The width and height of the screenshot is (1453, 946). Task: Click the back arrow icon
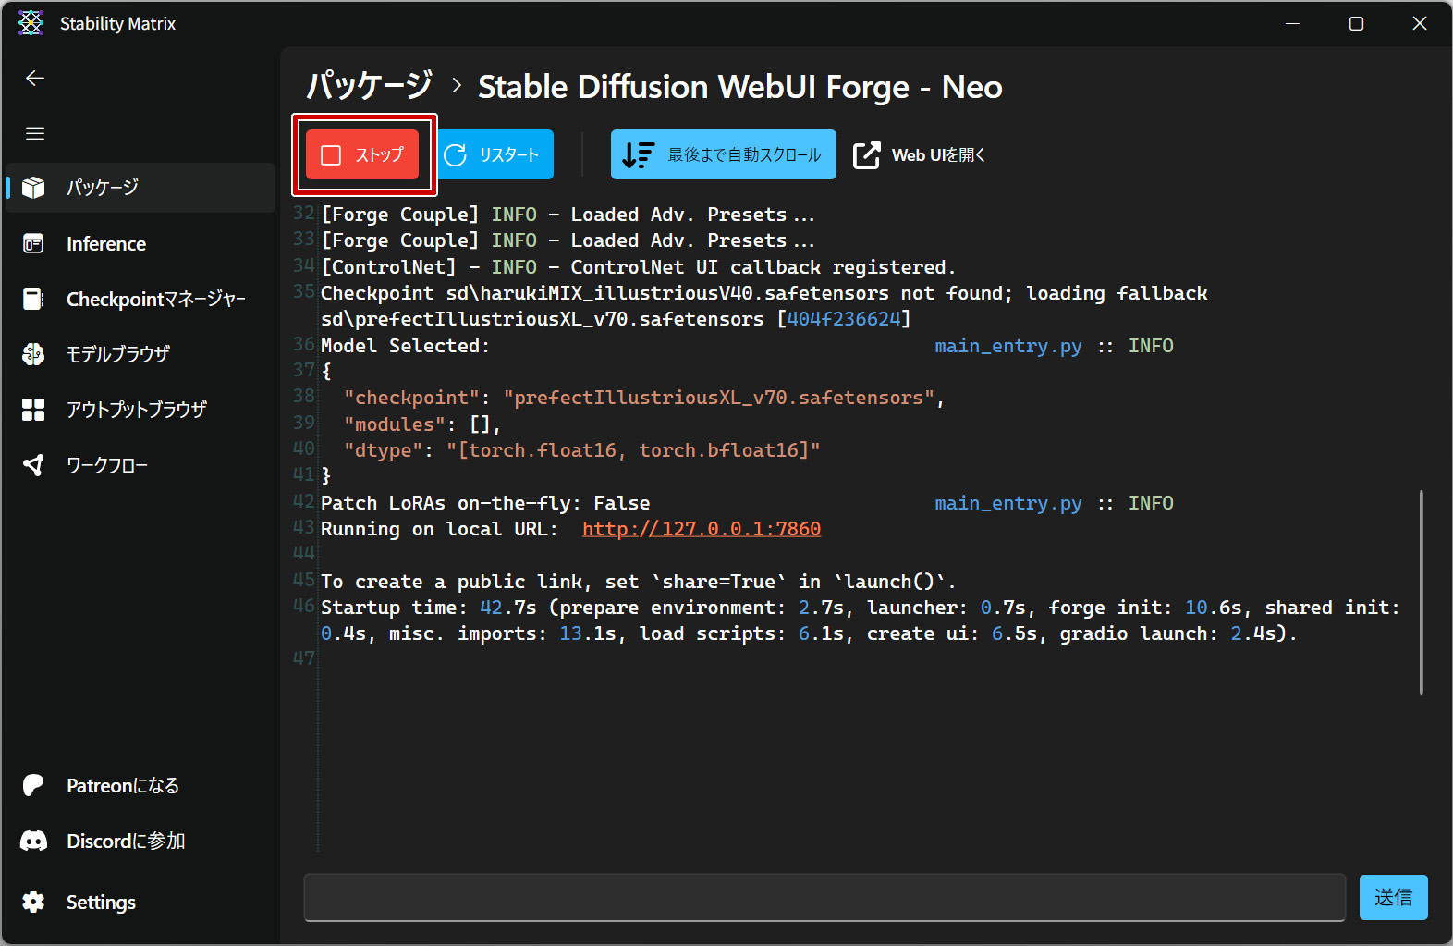click(35, 79)
